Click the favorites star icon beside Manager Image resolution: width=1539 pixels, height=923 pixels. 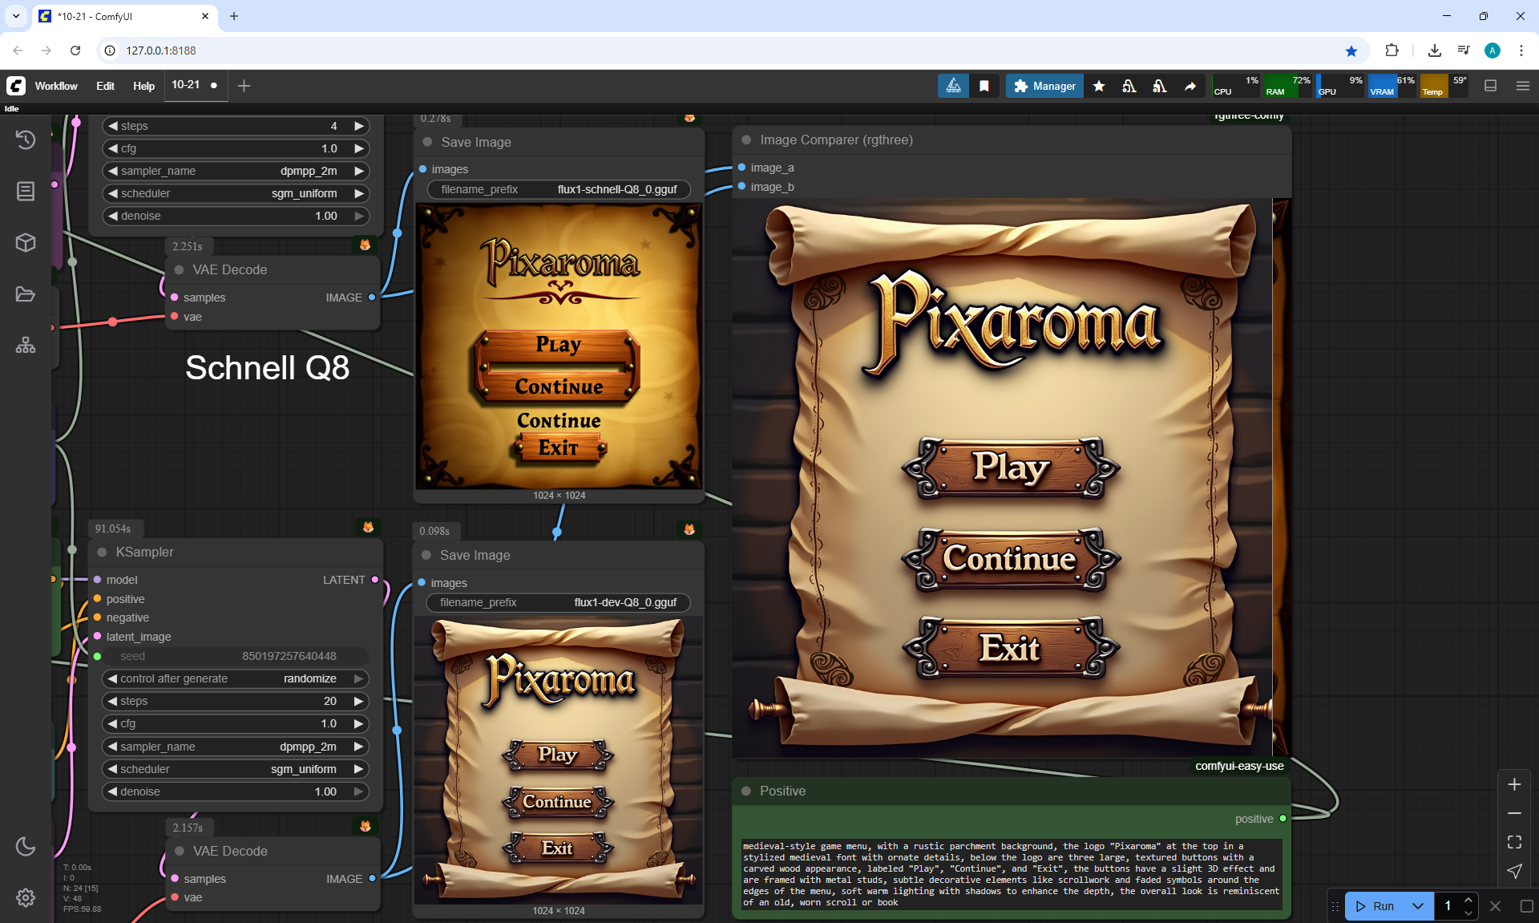tap(1099, 86)
